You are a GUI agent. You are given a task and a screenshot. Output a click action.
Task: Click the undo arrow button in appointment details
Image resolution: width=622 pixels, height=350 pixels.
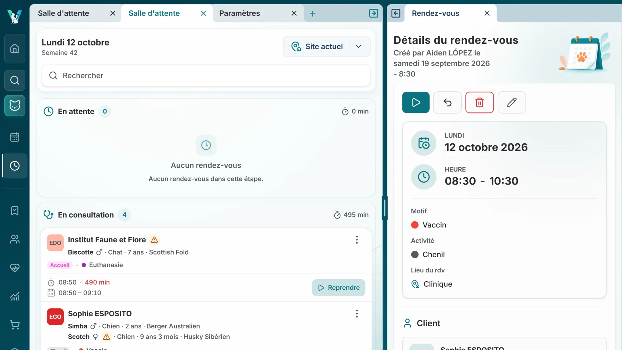tap(447, 103)
